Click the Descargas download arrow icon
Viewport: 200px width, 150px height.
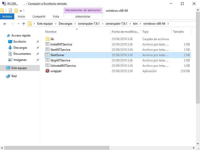pos(10,48)
